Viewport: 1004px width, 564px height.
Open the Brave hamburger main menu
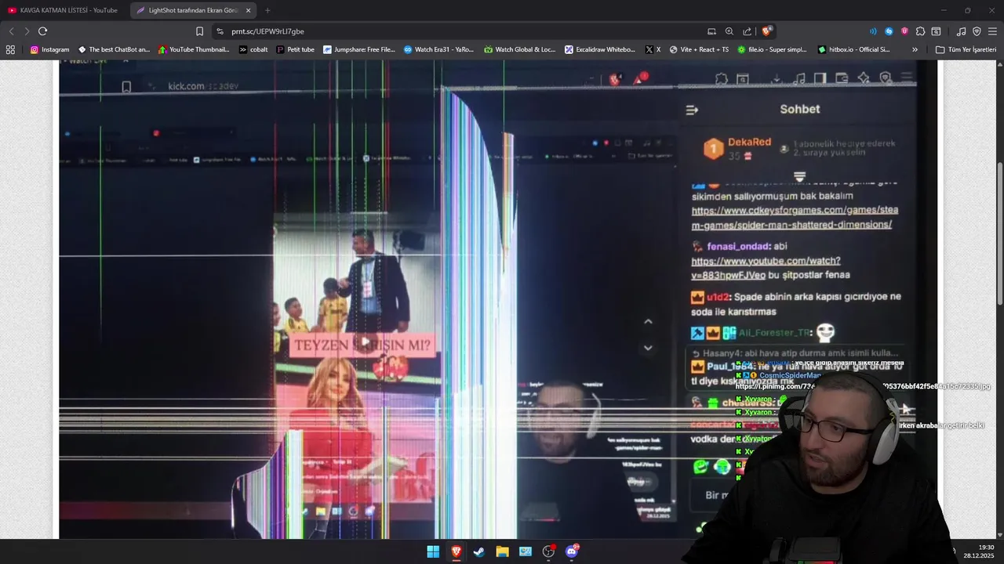click(x=992, y=31)
